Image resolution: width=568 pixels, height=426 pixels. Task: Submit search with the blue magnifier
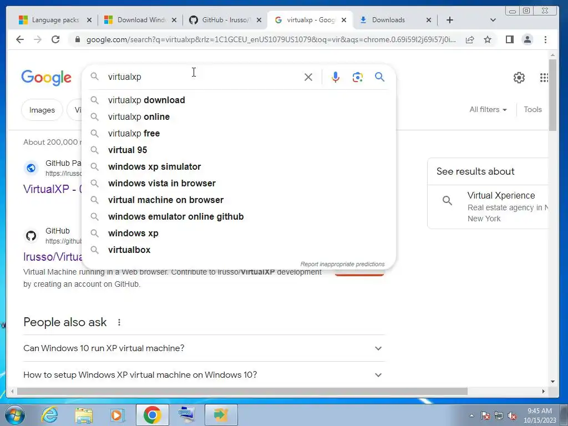379,77
